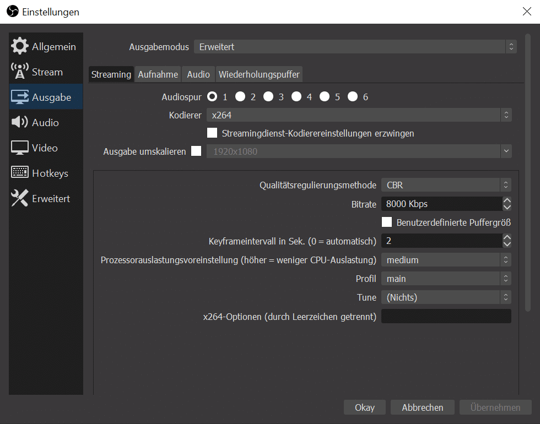Click the OBS logo in title bar
Screen dimensions: 540x424
tap(12, 12)
